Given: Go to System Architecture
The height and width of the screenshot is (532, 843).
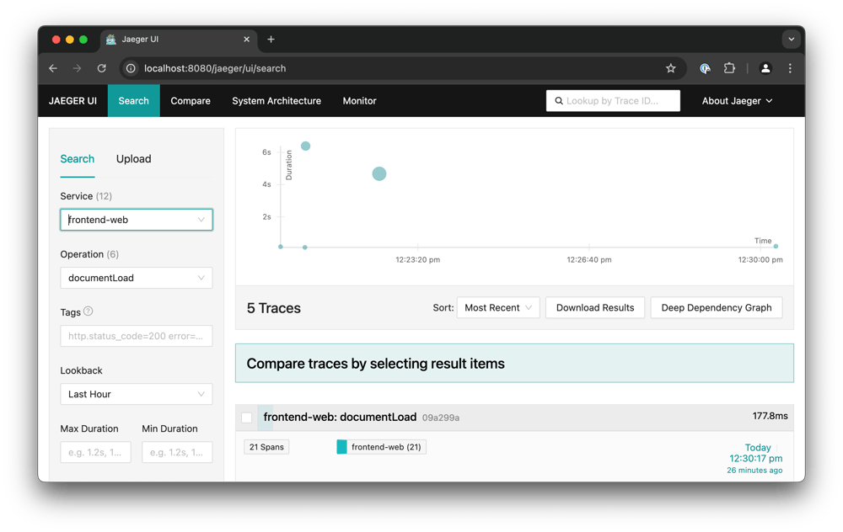Looking at the screenshot, I should click(x=277, y=101).
